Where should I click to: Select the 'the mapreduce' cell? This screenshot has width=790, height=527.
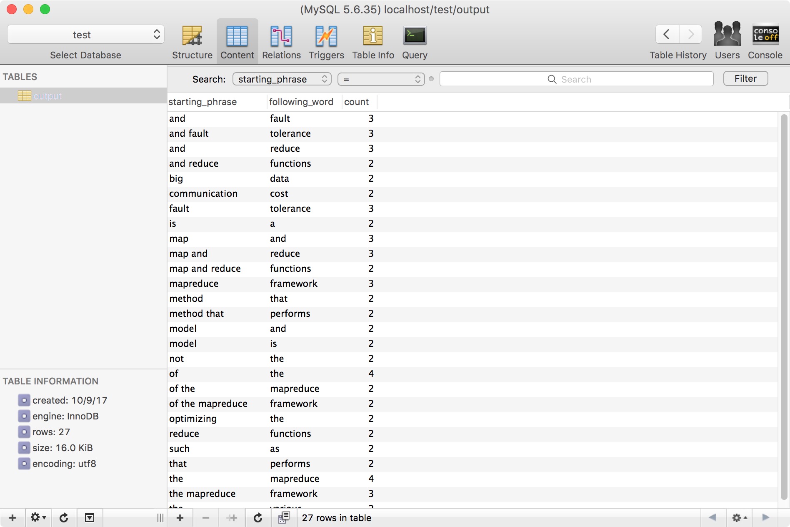217,494
